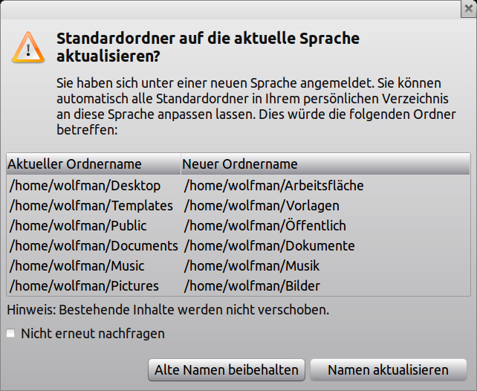Click the 'Nicht erneut nachfragen' label text

[93, 334]
